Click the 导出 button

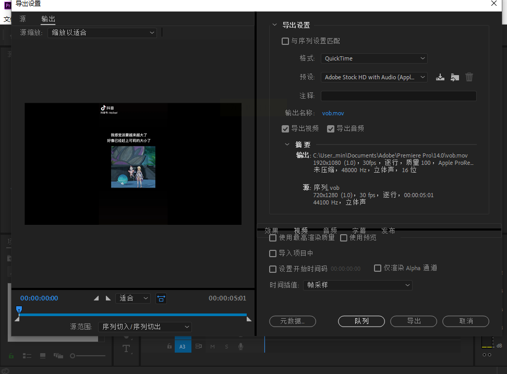click(x=414, y=321)
